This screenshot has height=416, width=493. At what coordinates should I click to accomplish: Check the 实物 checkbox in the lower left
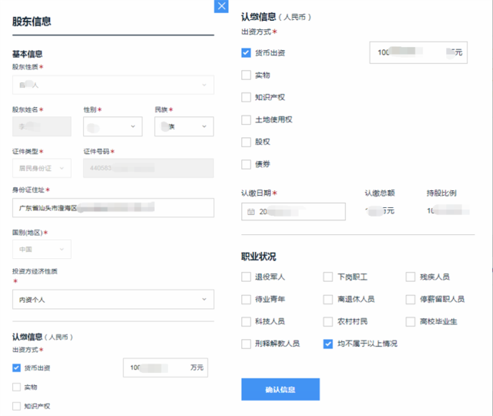tap(16, 387)
